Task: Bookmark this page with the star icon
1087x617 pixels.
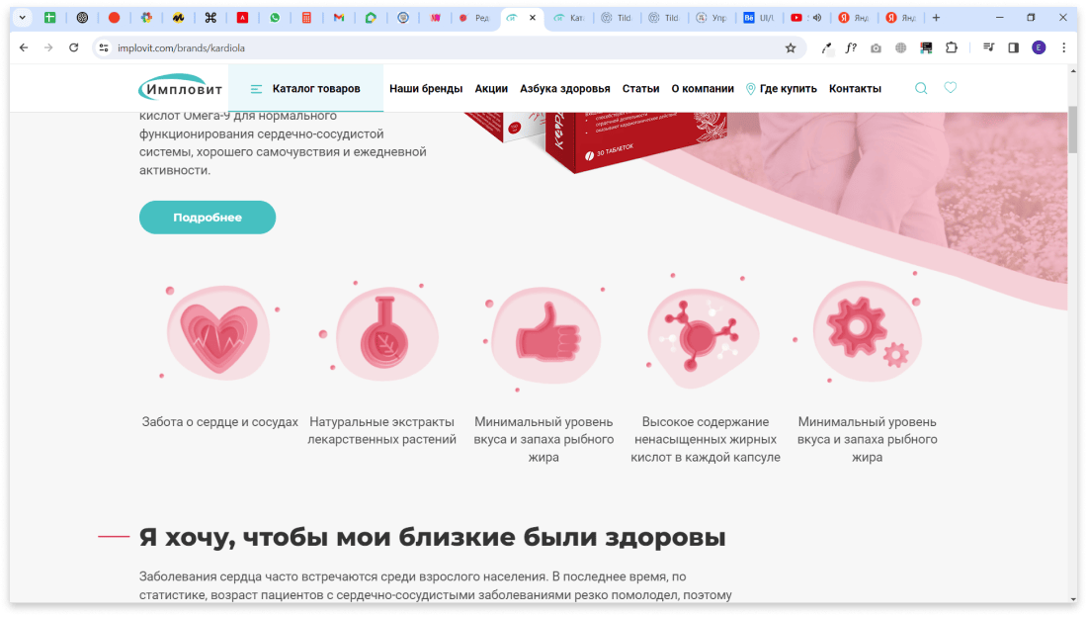Action: [x=791, y=47]
